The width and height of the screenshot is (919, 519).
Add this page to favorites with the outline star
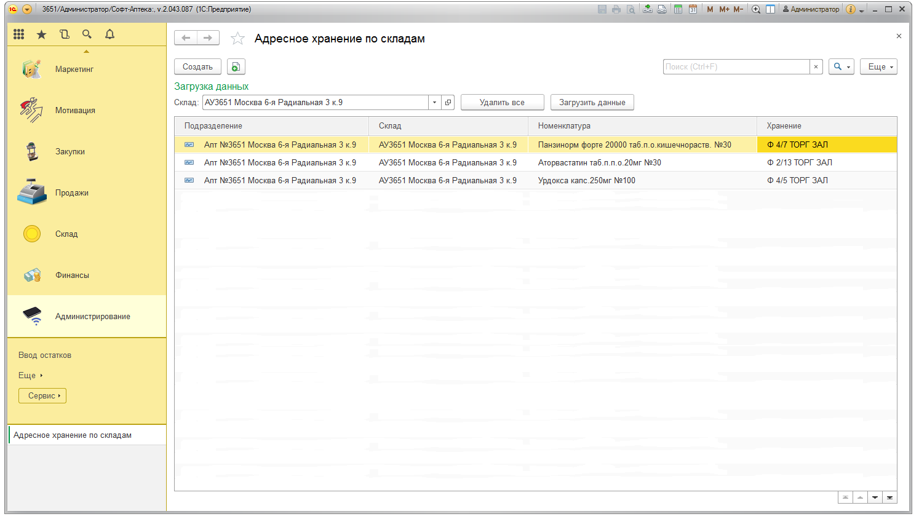(x=237, y=39)
